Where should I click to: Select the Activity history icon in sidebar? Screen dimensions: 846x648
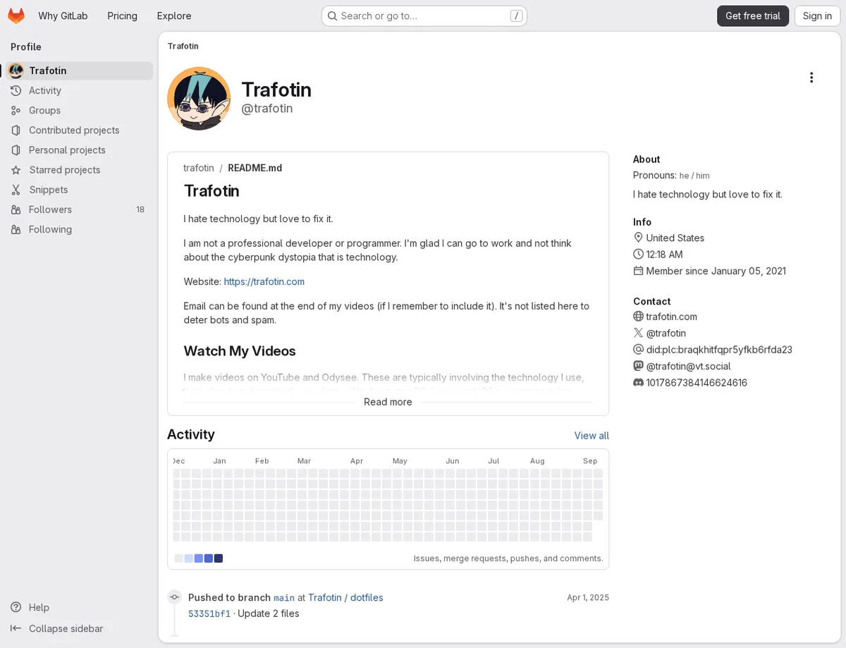point(16,90)
